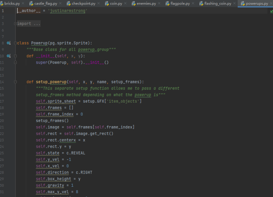Screen dimensions: 273x197
Task: Close the checkpoint.py tab
Action: pos(99,3)
